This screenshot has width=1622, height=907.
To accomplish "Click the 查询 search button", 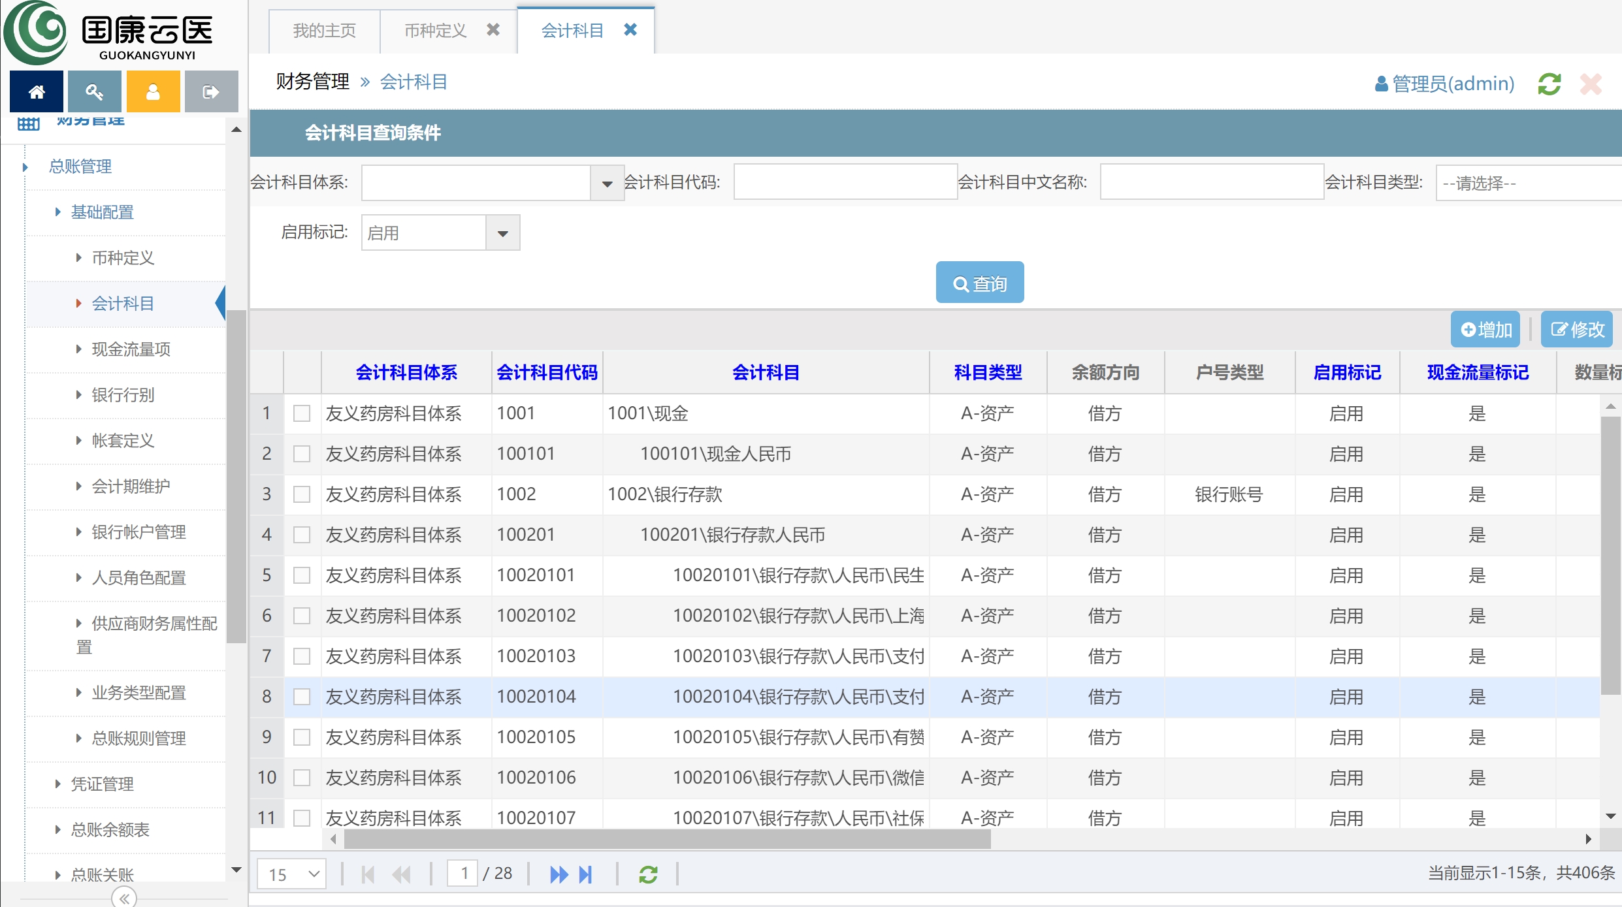I will pos(979,283).
